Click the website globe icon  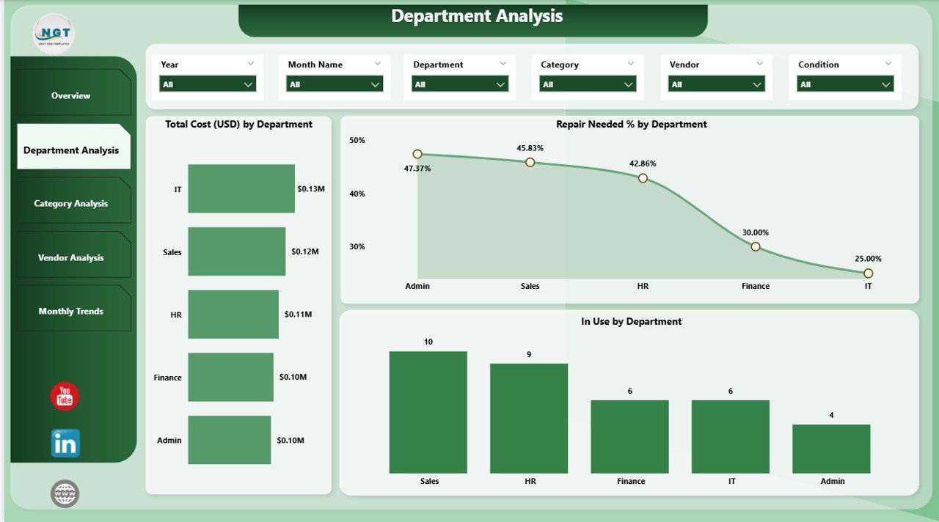coord(65,493)
